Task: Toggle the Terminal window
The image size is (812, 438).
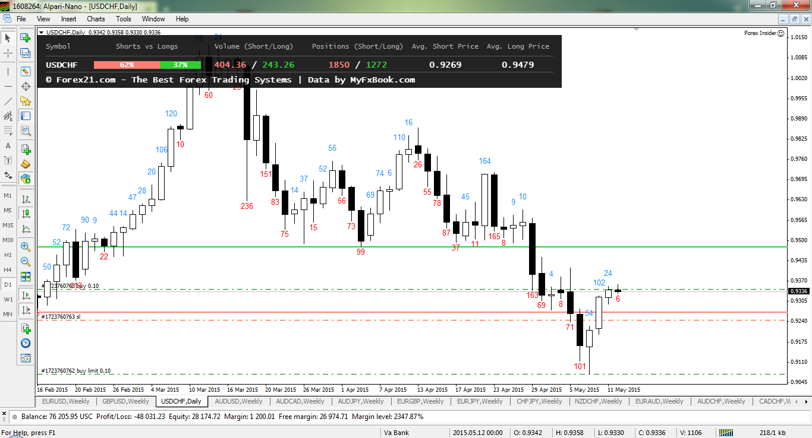Action: (x=26, y=116)
